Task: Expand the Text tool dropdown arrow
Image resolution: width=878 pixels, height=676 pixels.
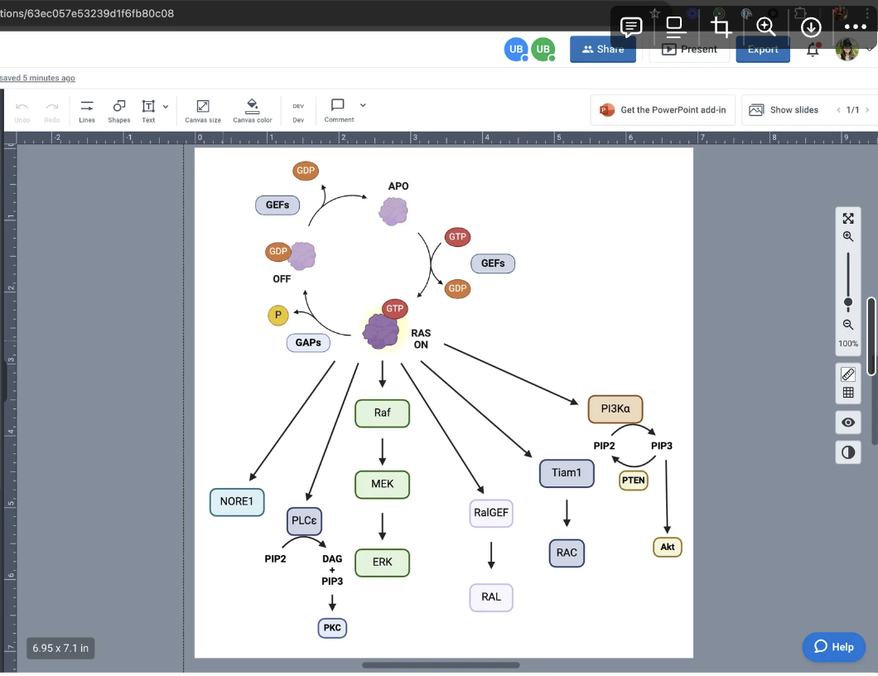Action: click(x=166, y=106)
